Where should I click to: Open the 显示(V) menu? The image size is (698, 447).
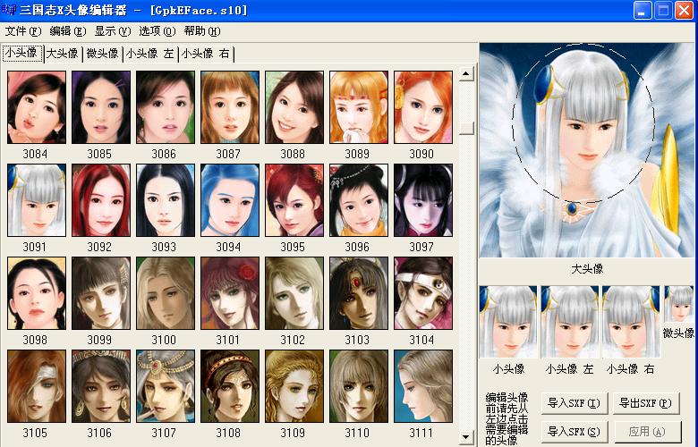pos(112,30)
